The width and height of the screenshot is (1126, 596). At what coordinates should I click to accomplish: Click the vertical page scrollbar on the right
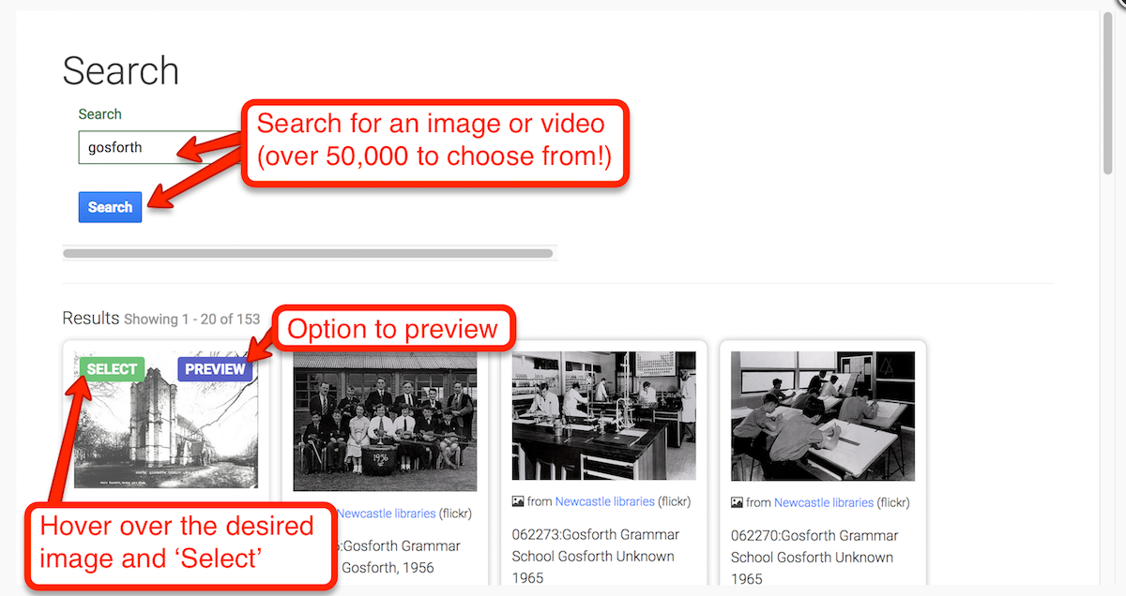pyautogui.click(x=1108, y=94)
